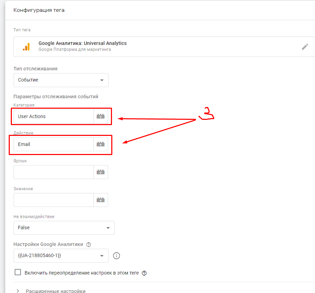Open variable picker for Категория field
Image resolution: width=315 pixels, height=293 pixels.
tap(101, 116)
